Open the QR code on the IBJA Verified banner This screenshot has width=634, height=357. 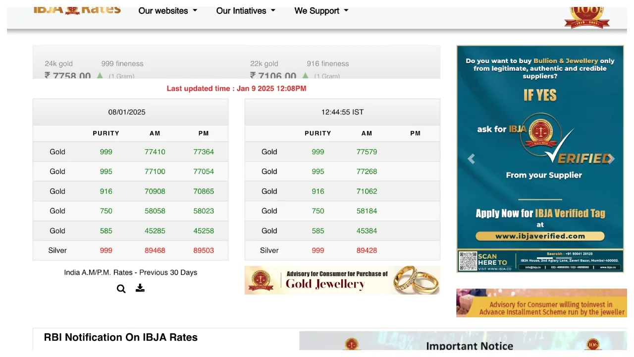pos(468,261)
